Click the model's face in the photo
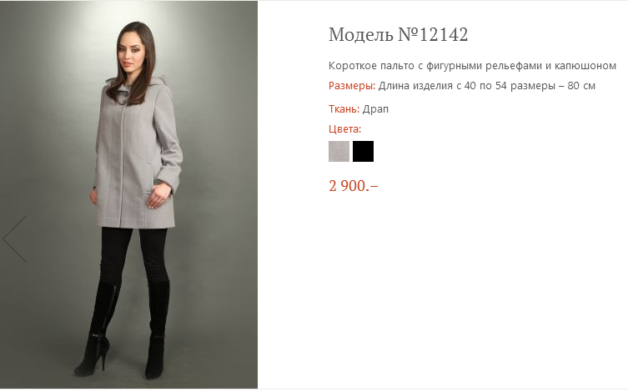The width and height of the screenshot is (628, 392). tap(132, 53)
